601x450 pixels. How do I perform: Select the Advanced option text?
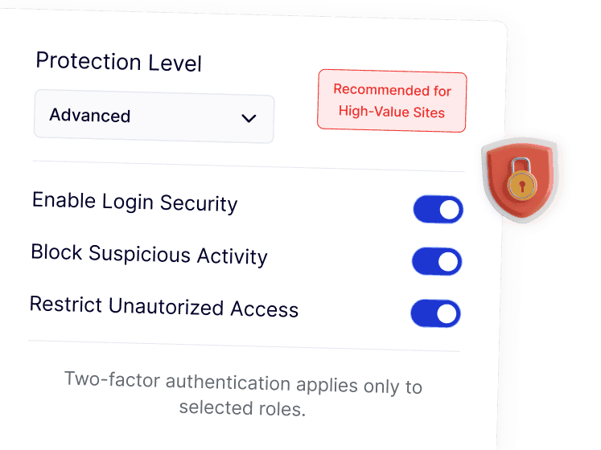pyautogui.click(x=90, y=116)
